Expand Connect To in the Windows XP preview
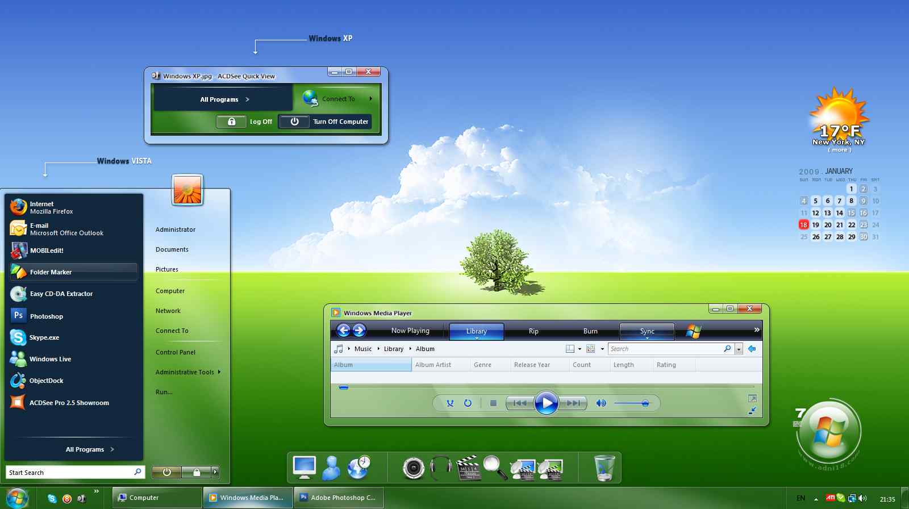Image resolution: width=909 pixels, height=509 pixels. 337,99
